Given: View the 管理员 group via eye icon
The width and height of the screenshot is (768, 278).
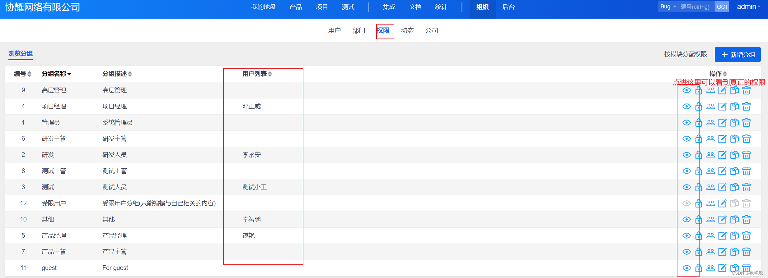Looking at the screenshot, I should [686, 123].
